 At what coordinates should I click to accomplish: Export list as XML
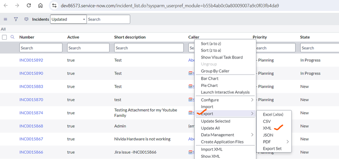(x=267, y=128)
